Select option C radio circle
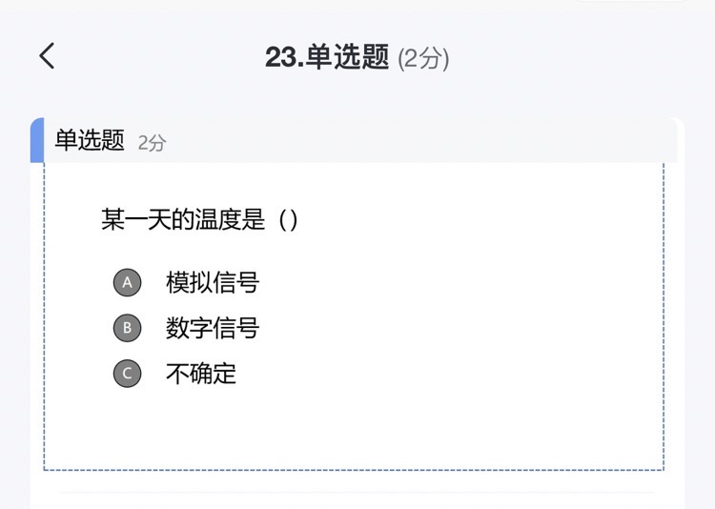This screenshot has height=509, width=715. [x=127, y=374]
